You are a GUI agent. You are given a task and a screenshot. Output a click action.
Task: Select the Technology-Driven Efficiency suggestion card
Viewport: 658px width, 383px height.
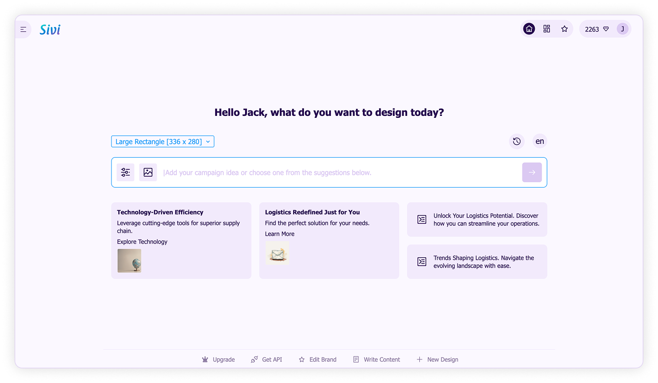(181, 241)
